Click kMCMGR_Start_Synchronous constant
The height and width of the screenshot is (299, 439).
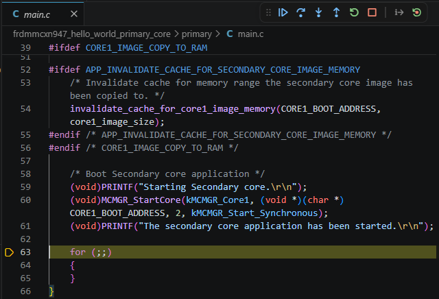click(254, 213)
